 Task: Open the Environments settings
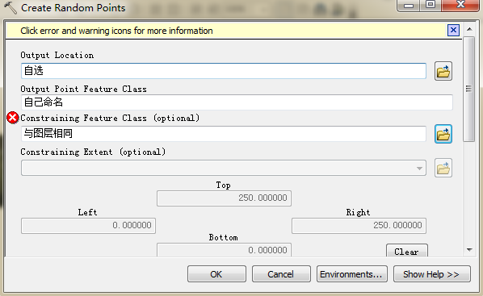(352, 274)
